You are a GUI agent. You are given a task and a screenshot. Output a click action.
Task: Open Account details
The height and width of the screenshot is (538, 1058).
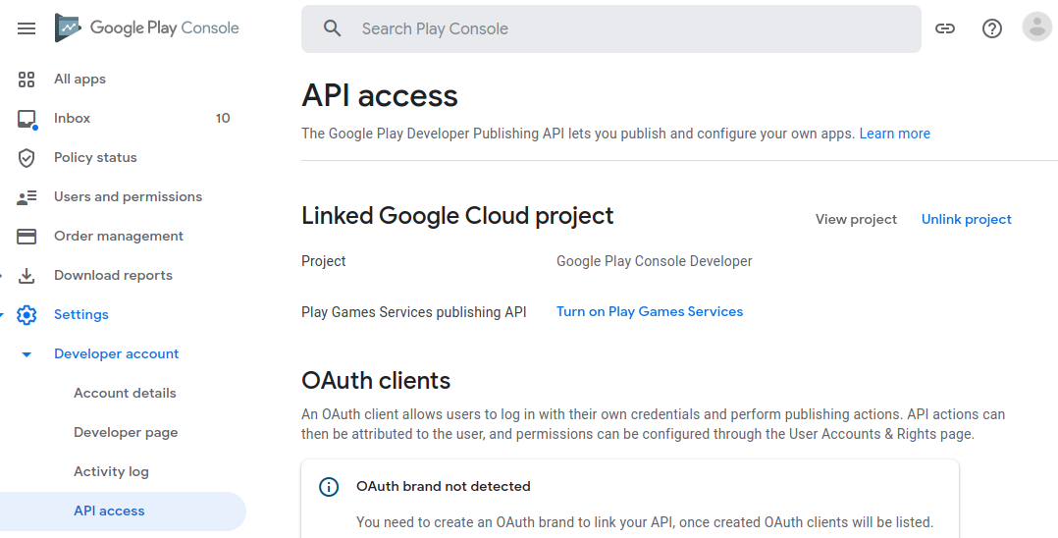(x=125, y=393)
